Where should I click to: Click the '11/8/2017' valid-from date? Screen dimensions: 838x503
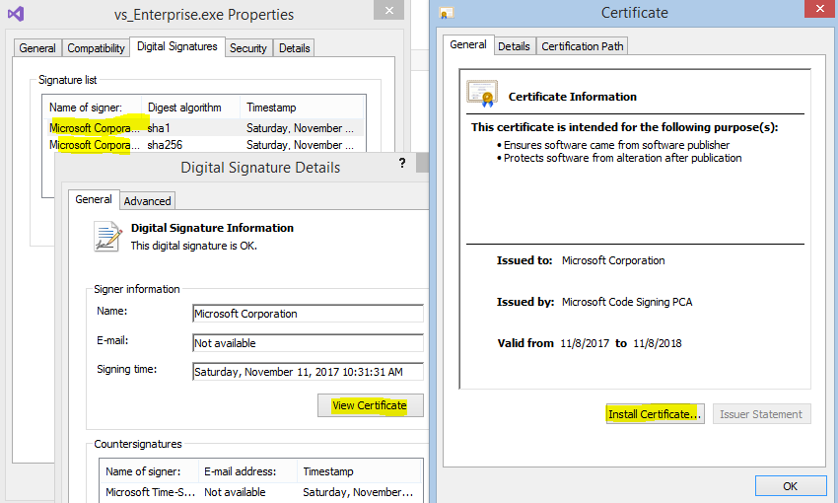585,343
